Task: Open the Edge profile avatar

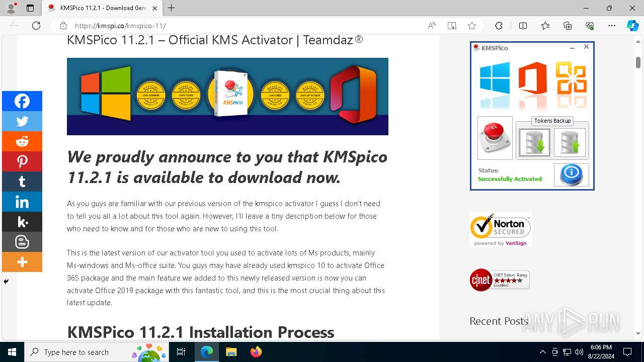Action: coord(11,8)
